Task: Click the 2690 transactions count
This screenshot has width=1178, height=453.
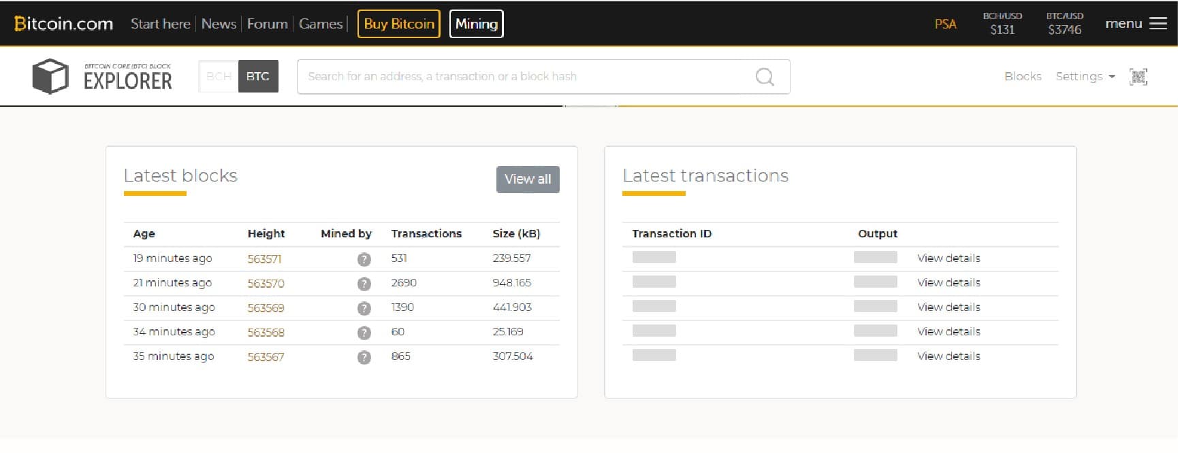Action: pyautogui.click(x=404, y=283)
